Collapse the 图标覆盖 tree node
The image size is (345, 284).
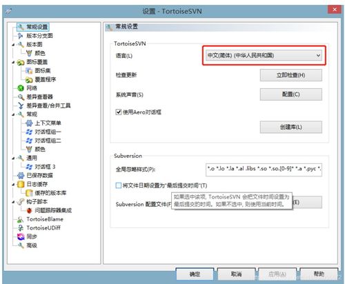pos(13,63)
